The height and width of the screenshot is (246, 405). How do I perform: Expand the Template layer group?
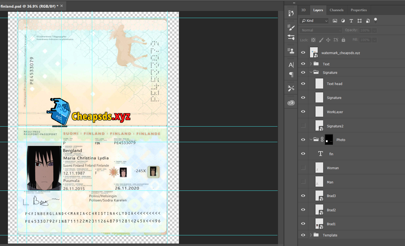click(x=311, y=235)
